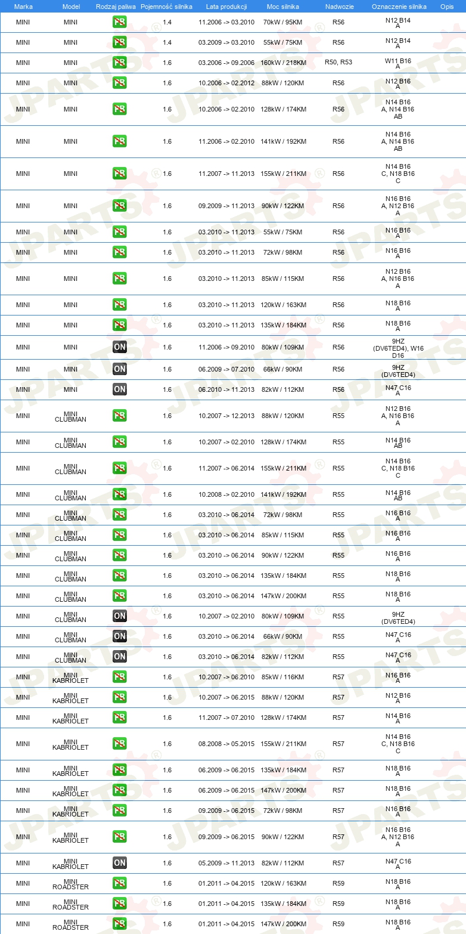Click the '10.2006 -> 02.2012' production years cell
Viewport: 466px width, 934px height.
[x=226, y=83]
